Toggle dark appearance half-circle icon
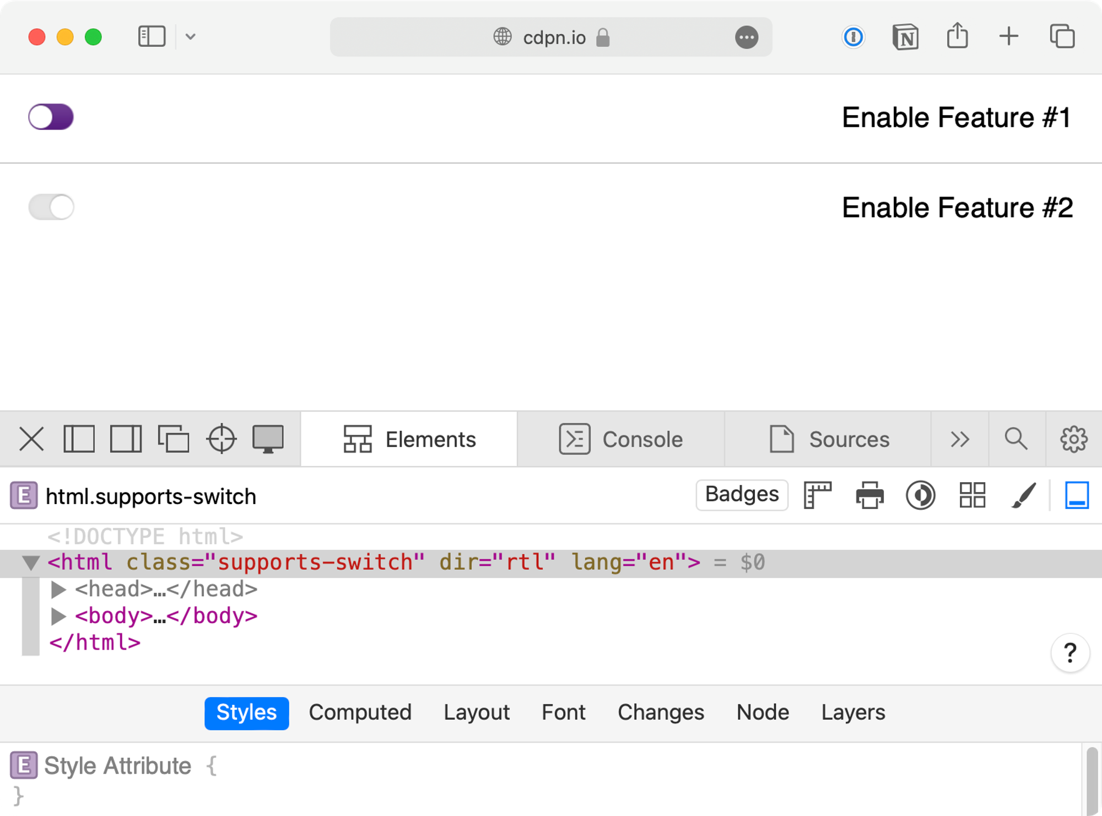Image resolution: width=1102 pixels, height=816 pixels. (x=920, y=495)
